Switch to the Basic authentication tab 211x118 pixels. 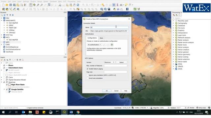[101, 38]
